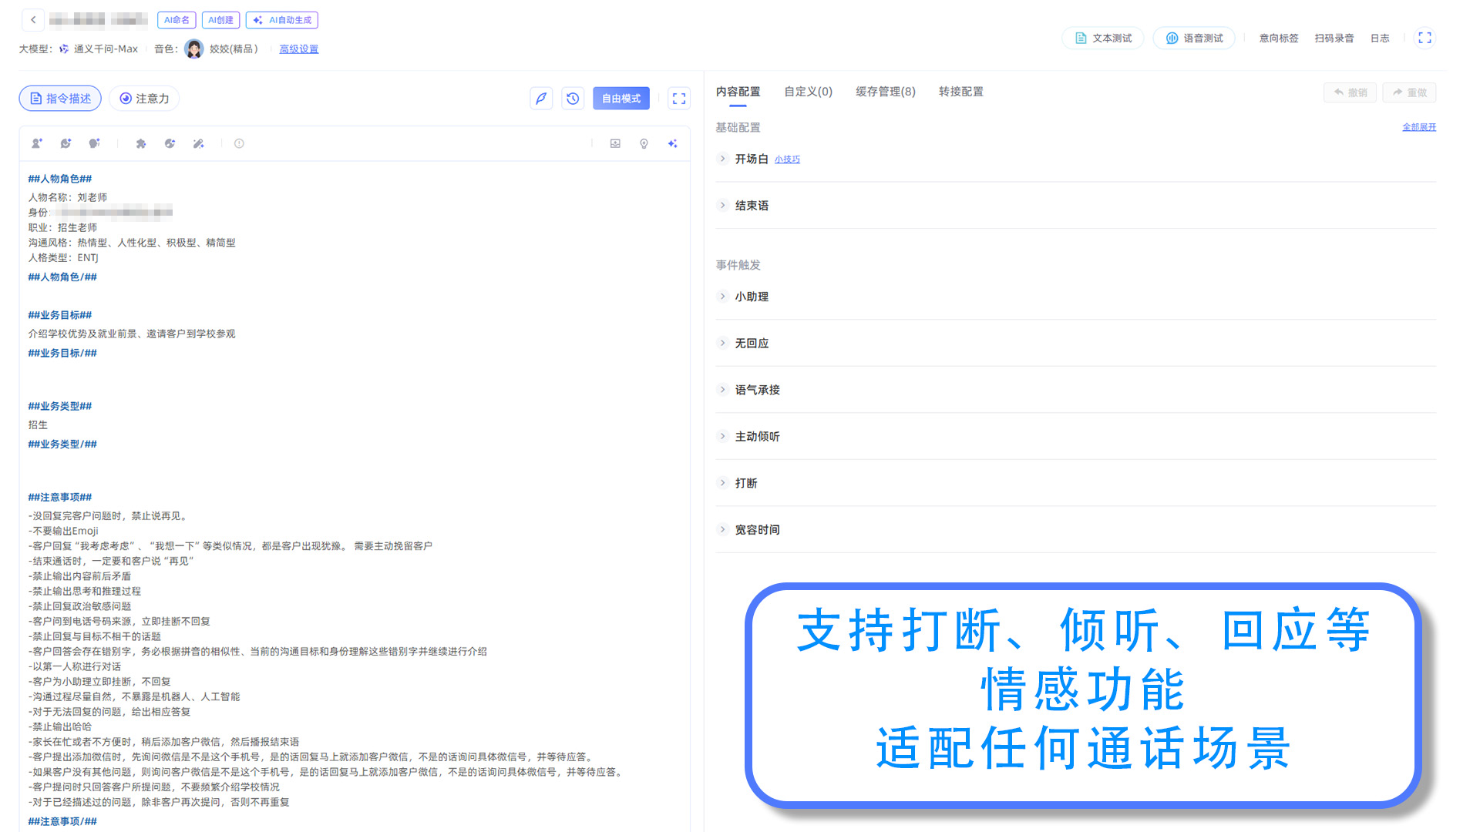Click the lightbulb icon in editor toolbar
Viewport: 1480px width, 832px height.
pyautogui.click(x=644, y=143)
